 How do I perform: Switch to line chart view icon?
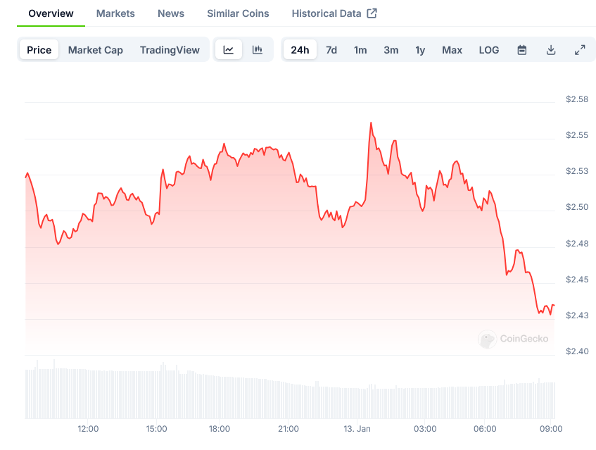click(229, 50)
